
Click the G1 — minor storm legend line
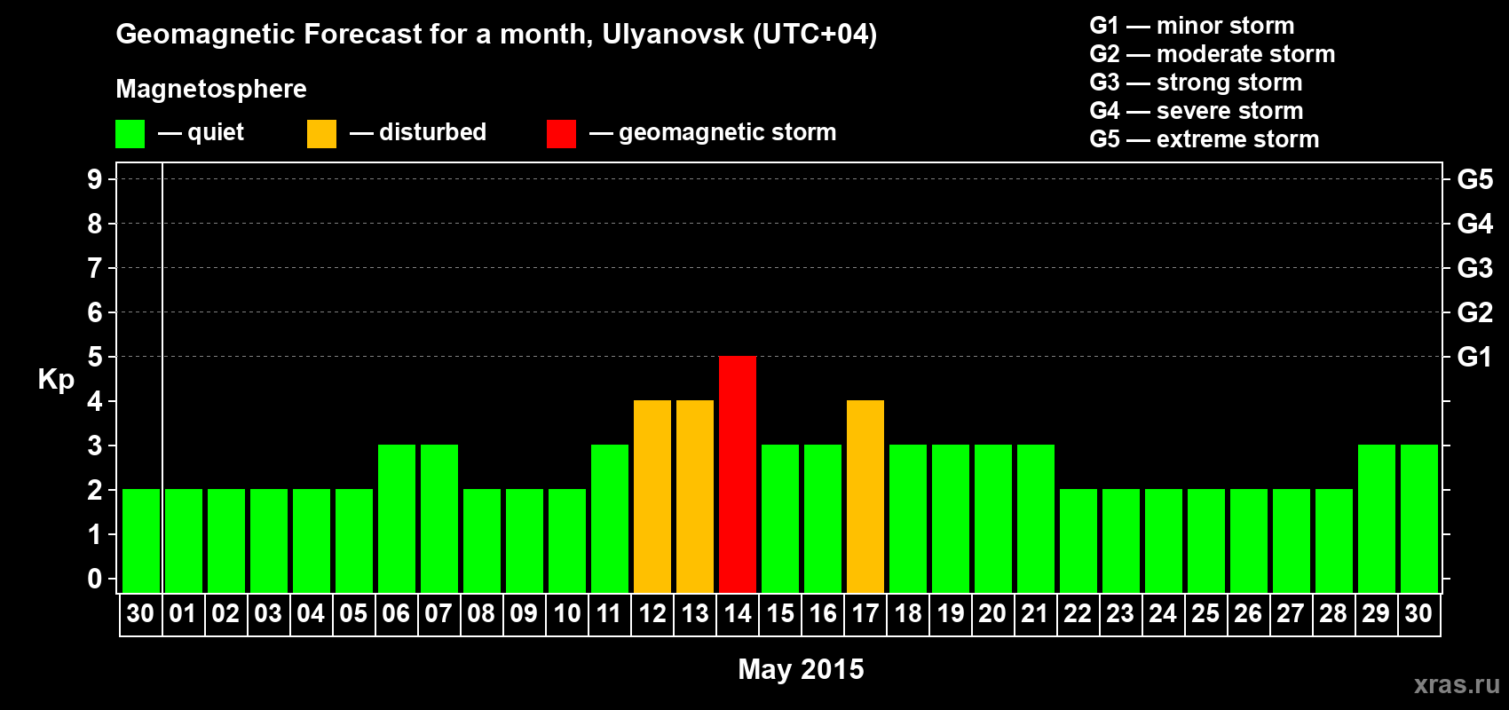pyautogui.click(x=1192, y=26)
